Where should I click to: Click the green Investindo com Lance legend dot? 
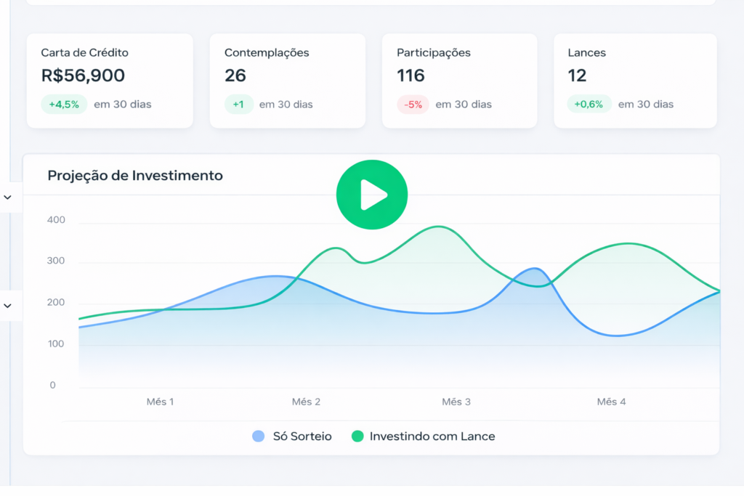357,436
